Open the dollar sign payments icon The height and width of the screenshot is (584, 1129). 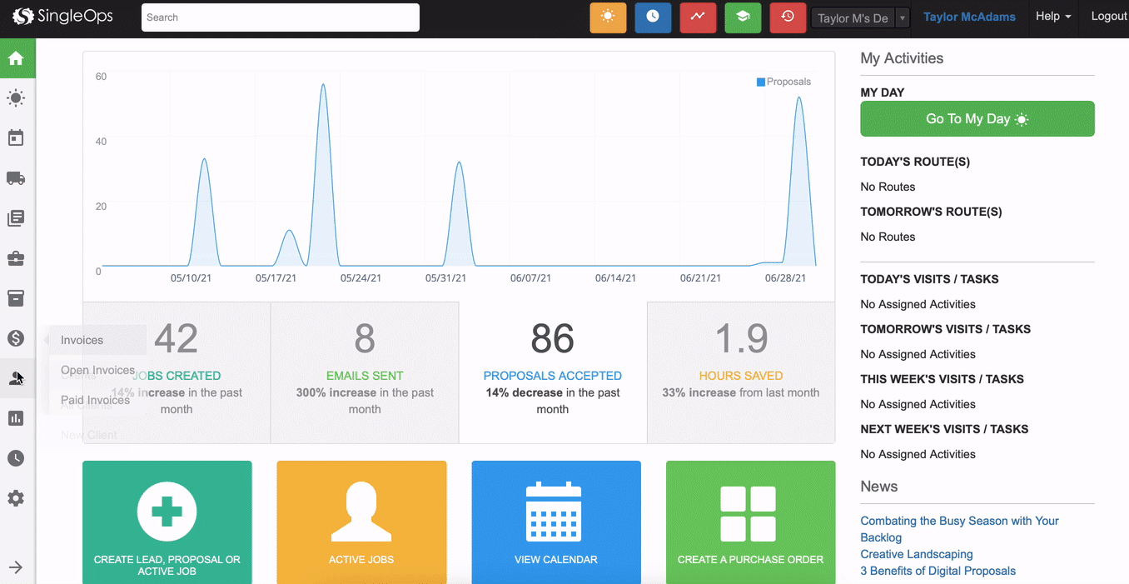tap(17, 338)
